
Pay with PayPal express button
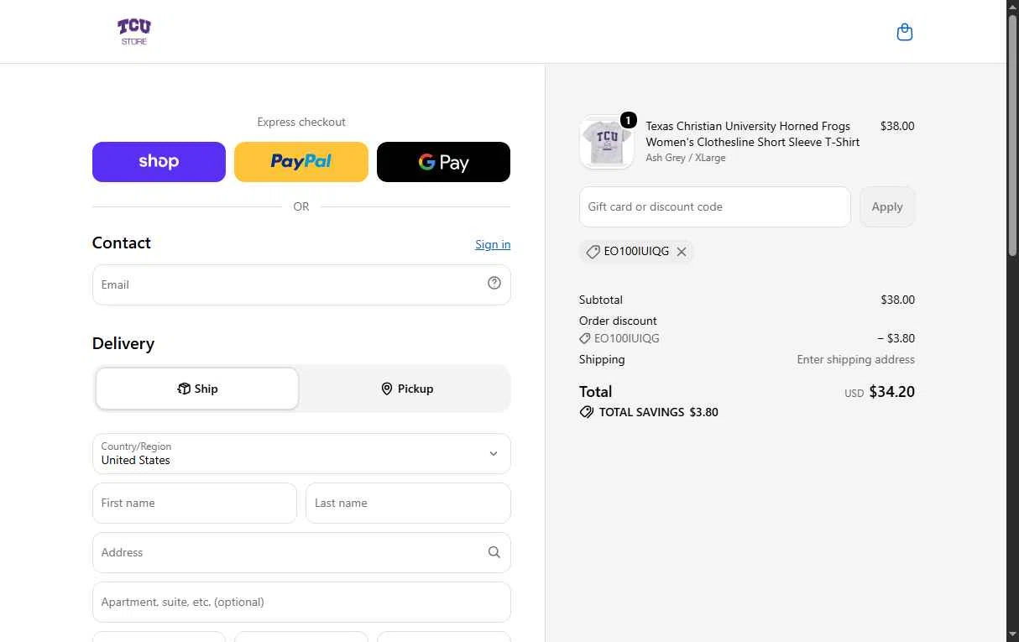click(x=301, y=162)
